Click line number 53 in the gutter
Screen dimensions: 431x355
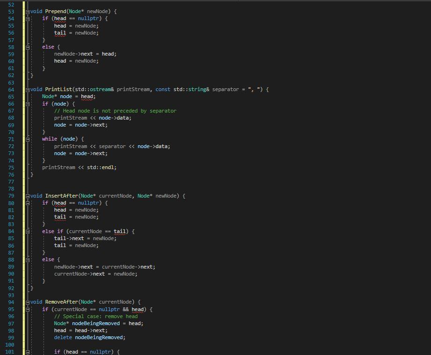click(11, 12)
